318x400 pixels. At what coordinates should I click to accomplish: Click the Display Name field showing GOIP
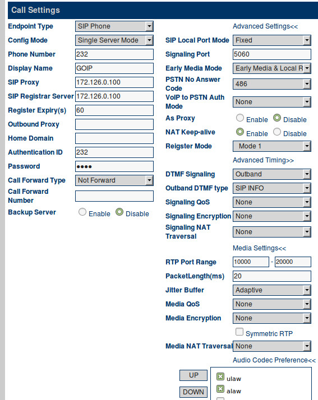click(x=114, y=68)
